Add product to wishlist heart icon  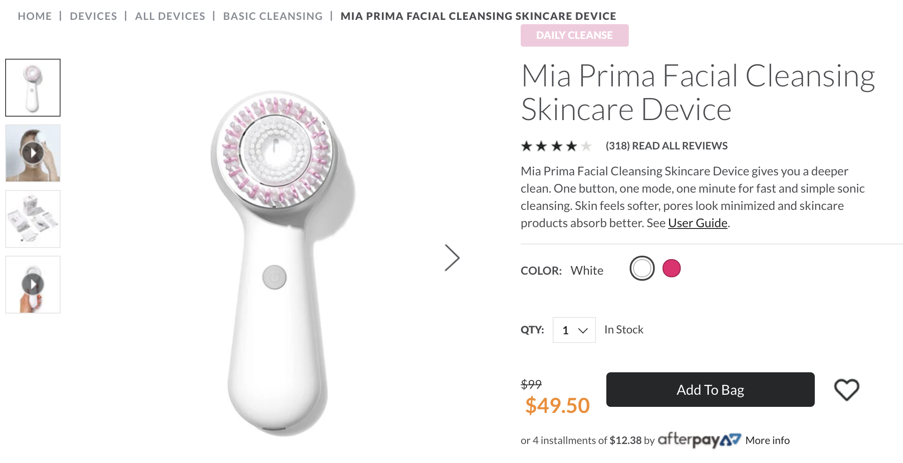846,390
